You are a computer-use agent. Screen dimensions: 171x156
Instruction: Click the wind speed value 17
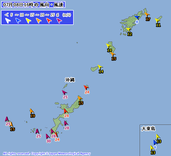point(148,19)
